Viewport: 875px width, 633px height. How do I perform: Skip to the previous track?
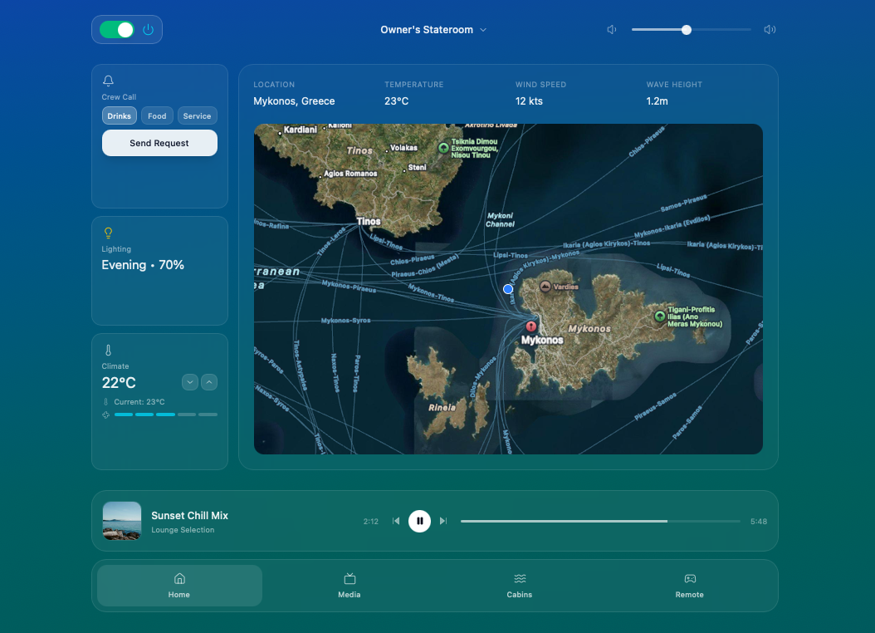396,521
